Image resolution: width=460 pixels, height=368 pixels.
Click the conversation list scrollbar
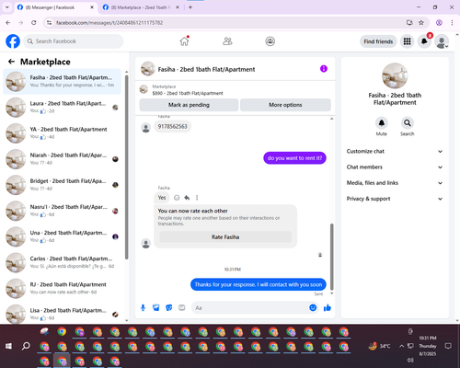click(127, 167)
